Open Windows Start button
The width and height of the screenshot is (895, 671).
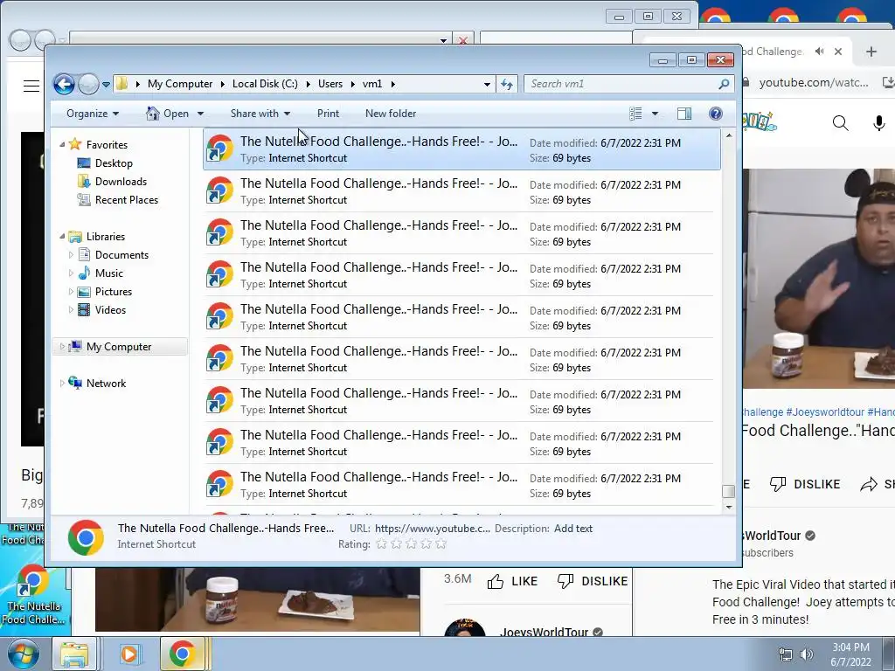pos(23,654)
